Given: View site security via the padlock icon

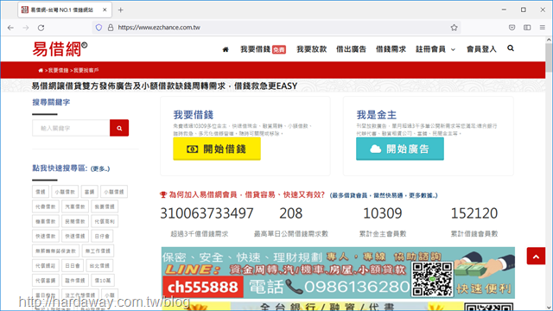Looking at the screenshot, I should [111, 28].
